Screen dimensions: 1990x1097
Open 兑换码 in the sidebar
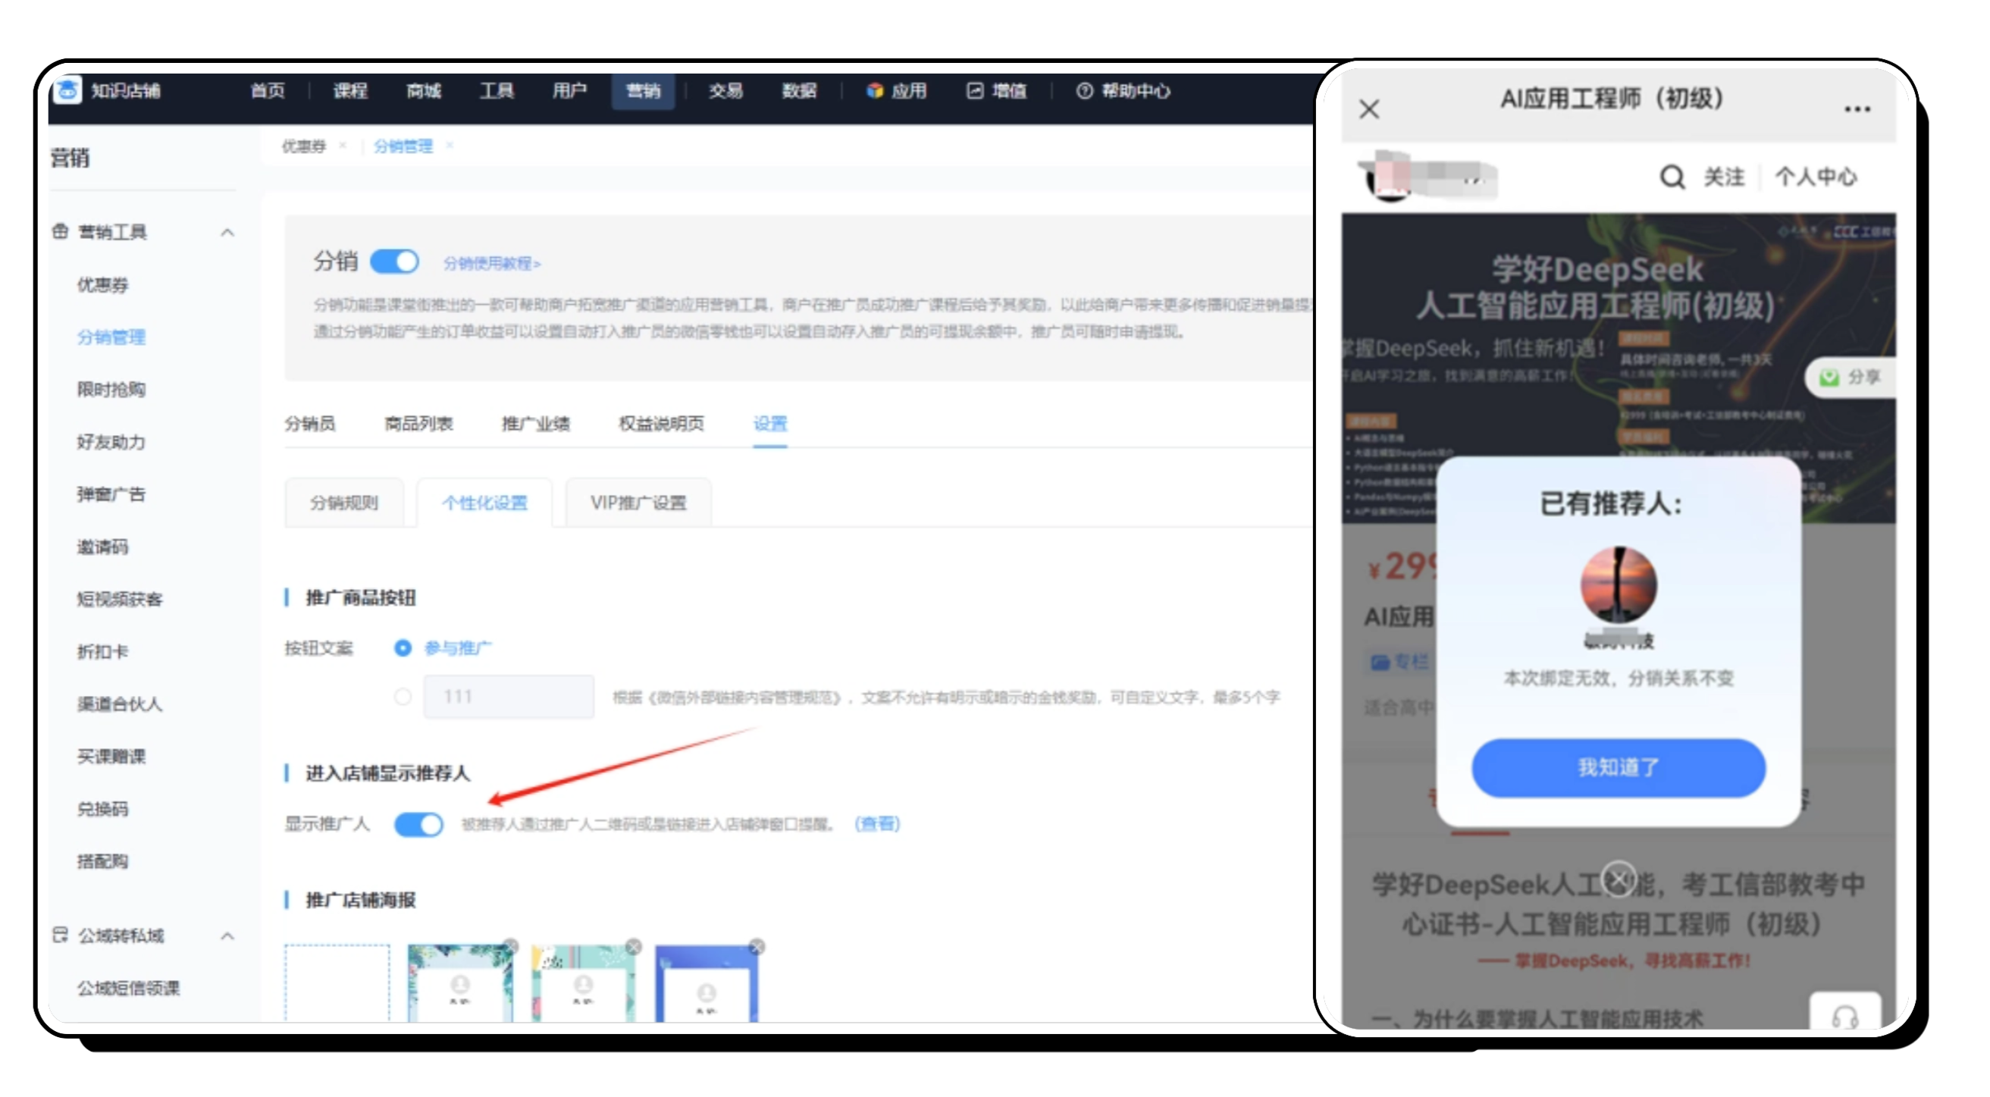[x=102, y=808]
